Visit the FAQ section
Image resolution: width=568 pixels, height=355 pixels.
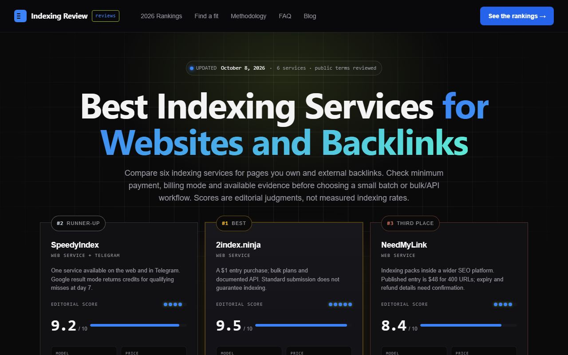click(x=285, y=16)
